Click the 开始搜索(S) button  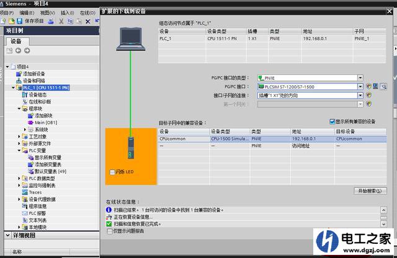(370, 191)
